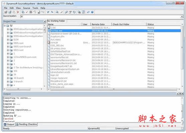Sort by Remote Date column header
Viewport: 186px width, 133px height.
[101, 24]
